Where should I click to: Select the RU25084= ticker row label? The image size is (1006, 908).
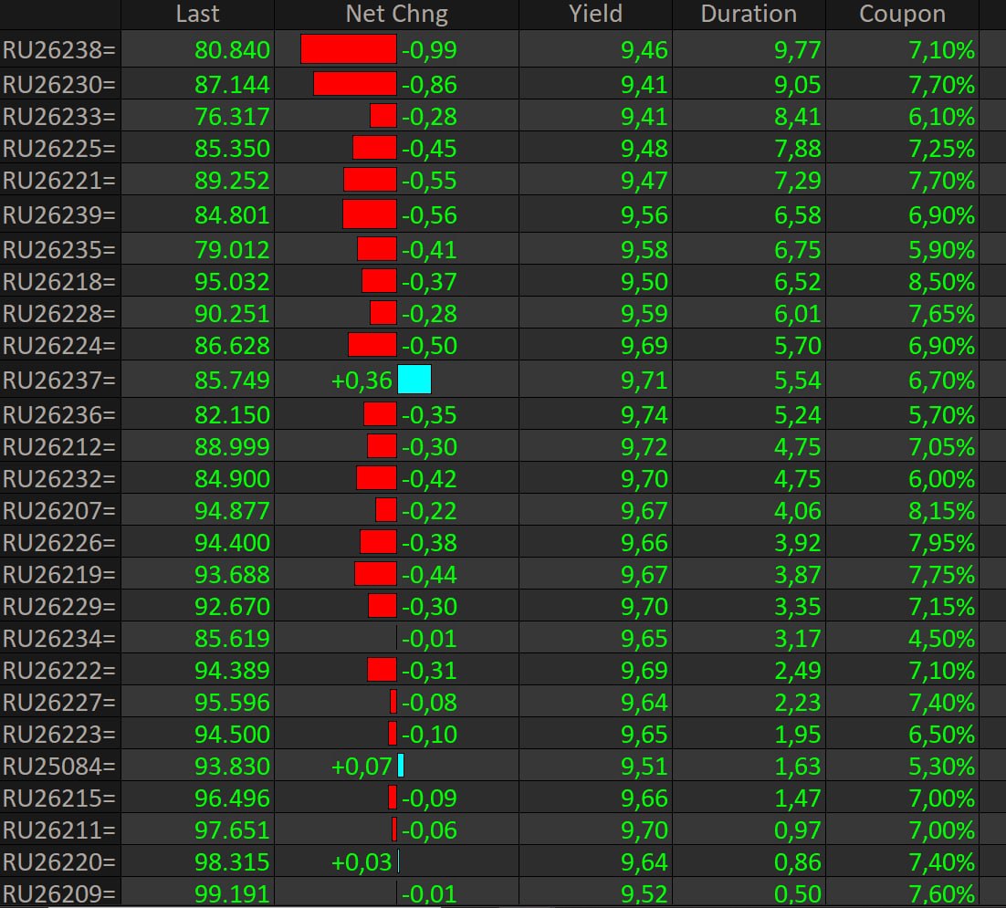click(x=59, y=767)
